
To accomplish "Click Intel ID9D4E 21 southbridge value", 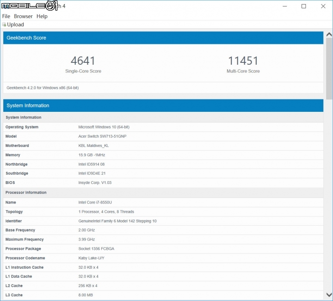I will click(92, 173).
